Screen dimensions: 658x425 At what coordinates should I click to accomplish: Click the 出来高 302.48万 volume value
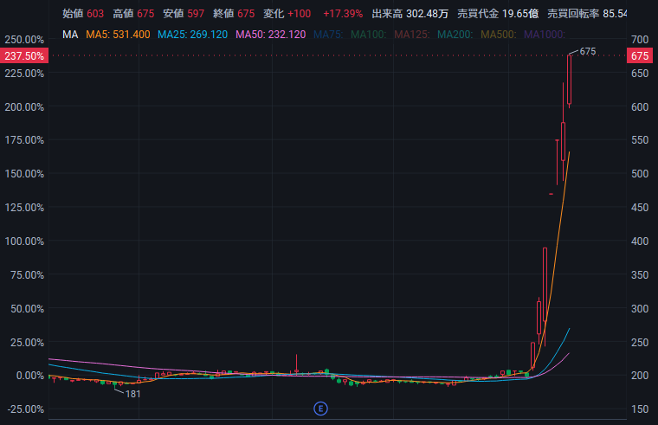point(410,14)
